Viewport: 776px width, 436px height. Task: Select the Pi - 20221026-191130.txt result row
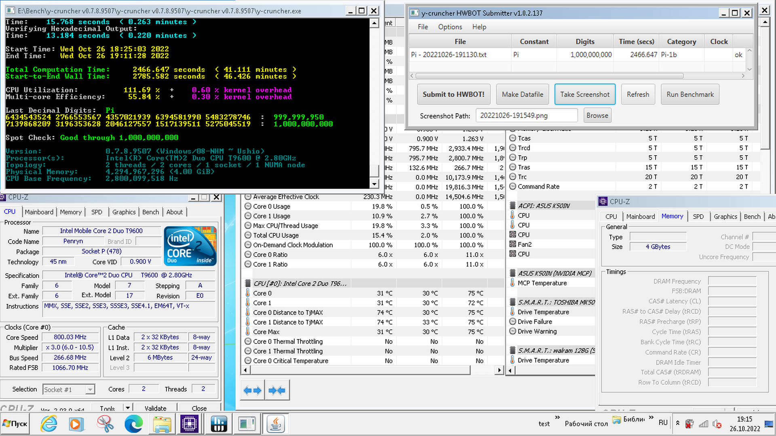576,55
